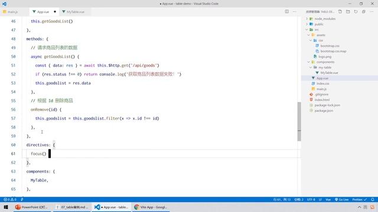Click line 61 containing focus()
Image resolution: width=378 pixels, height=212 pixels.
pos(161,154)
